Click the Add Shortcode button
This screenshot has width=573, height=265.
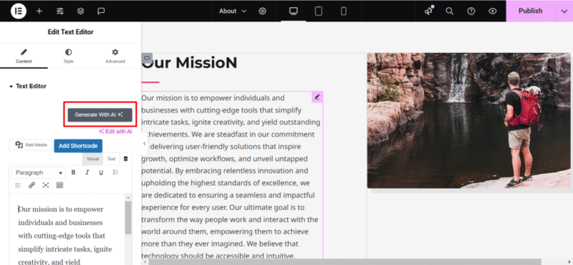pos(78,146)
